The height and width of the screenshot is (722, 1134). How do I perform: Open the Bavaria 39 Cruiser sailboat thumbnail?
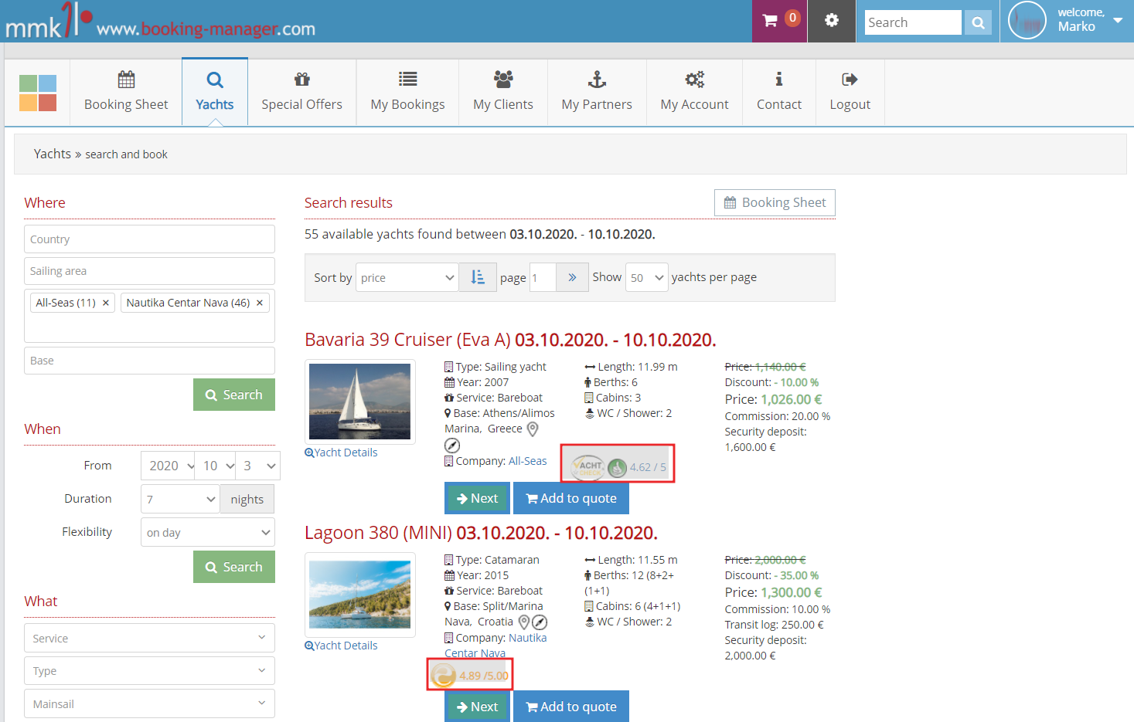(x=360, y=402)
